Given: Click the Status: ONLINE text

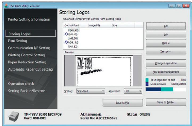Looking at the screenshot, I should [x=138, y=114].
